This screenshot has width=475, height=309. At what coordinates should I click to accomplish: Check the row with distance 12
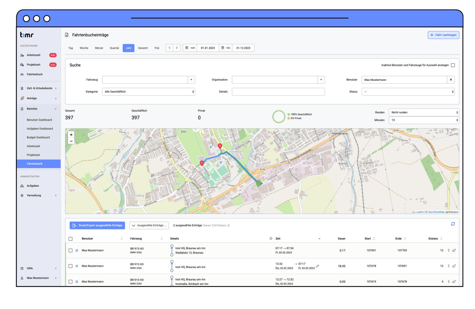[x=71, y=250]
